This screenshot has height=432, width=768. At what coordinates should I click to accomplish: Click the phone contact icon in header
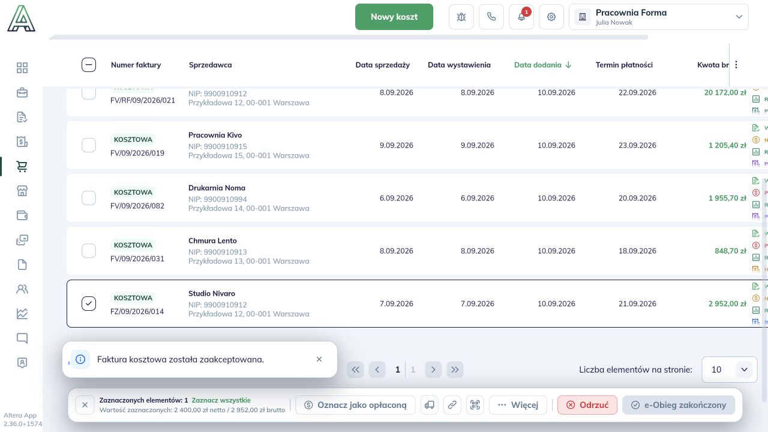(x=491, y=17)
